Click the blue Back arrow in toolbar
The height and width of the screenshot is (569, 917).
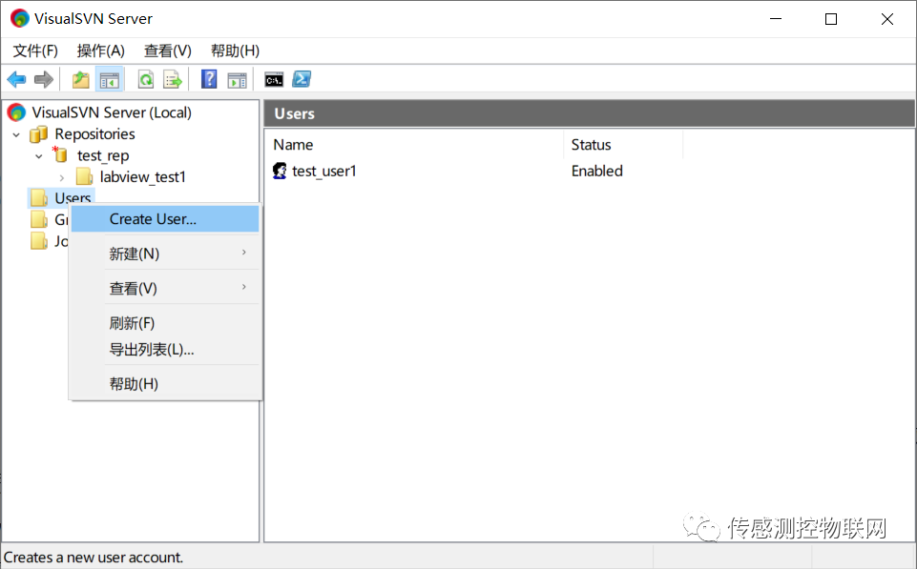tap(16, 79)
